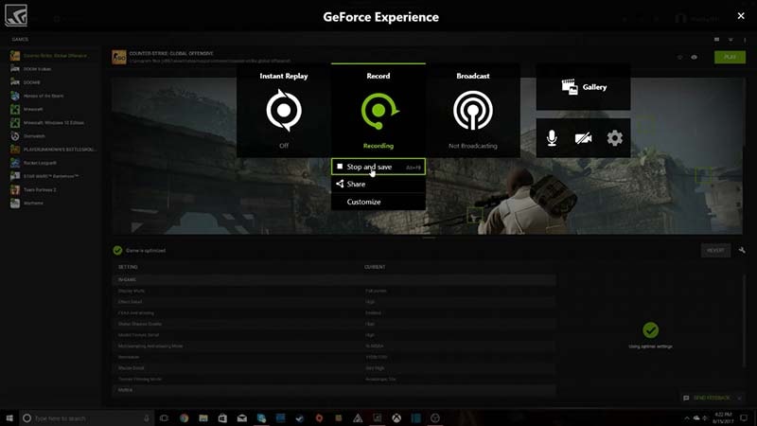Open the Instant Replay panel icon
Image resolution: width=757 pixels, height=426 pixels.
(x=284, y=111)
